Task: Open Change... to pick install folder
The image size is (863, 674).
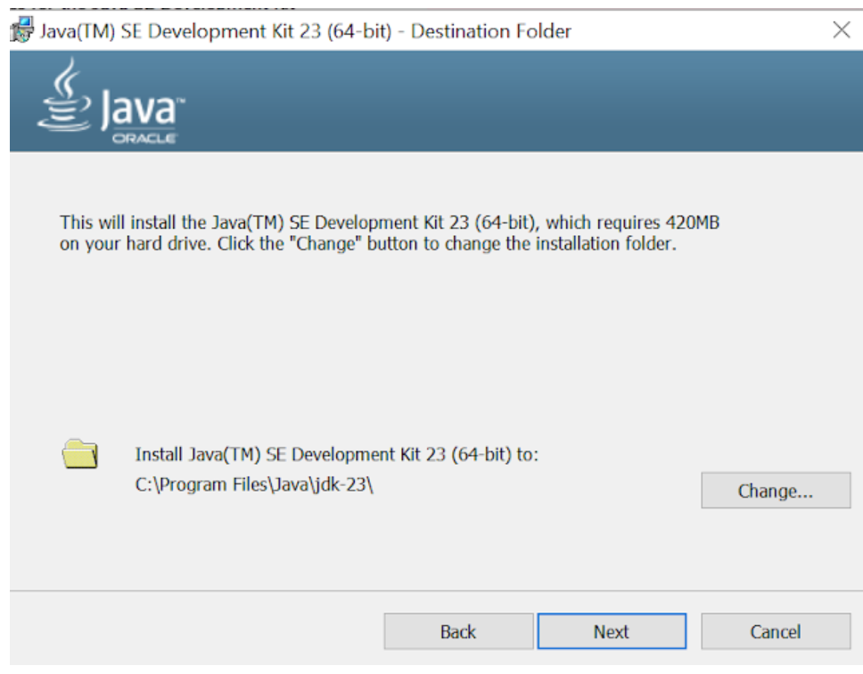Action: click(776, 491)
